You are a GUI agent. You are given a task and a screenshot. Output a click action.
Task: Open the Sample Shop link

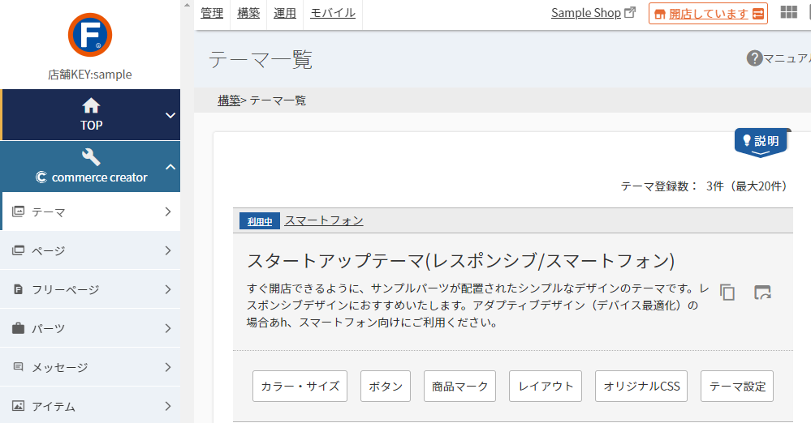pos(585,13)
